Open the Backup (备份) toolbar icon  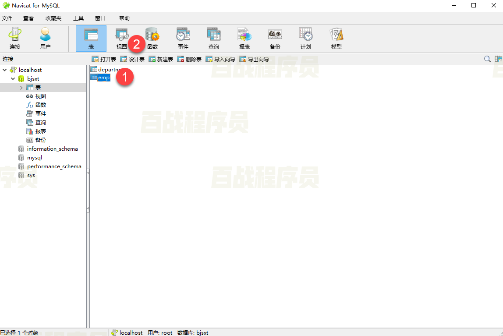point(275,39)
